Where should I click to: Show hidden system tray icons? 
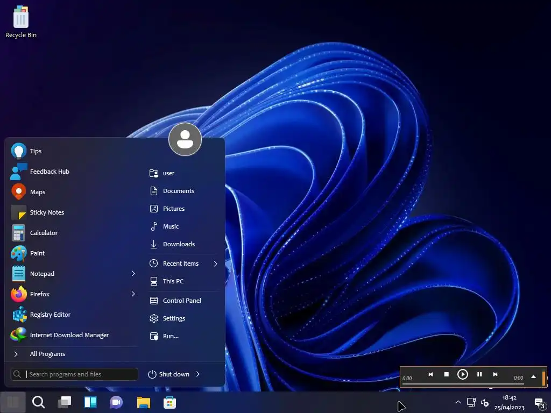pyautogui.click(x=458, y=402)
